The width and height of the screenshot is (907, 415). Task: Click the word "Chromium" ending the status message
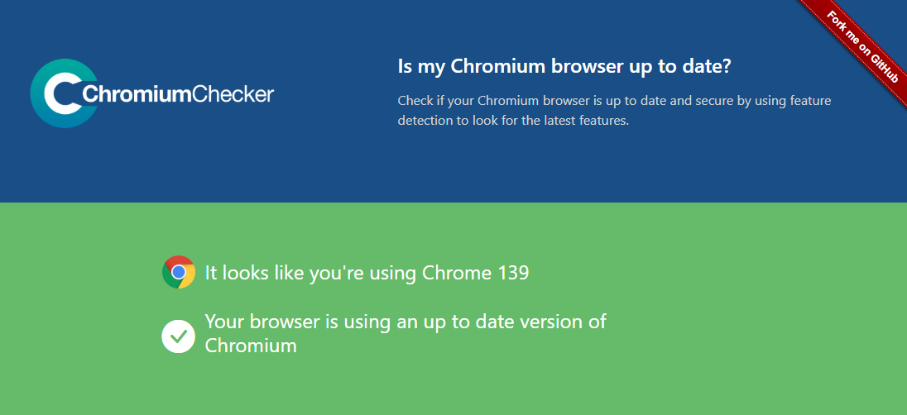pos(251,345)
